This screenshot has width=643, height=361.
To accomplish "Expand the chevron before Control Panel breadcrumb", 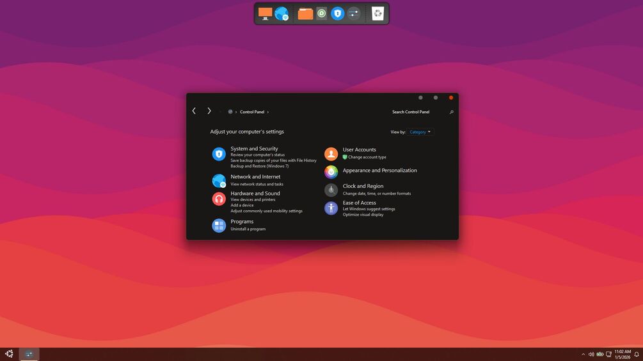I will [236, 112].
